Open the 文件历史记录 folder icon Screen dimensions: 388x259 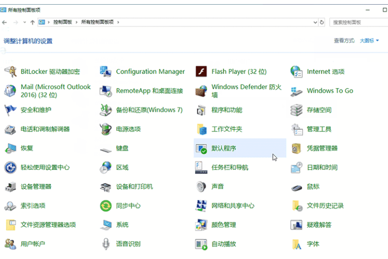point(296,206)
